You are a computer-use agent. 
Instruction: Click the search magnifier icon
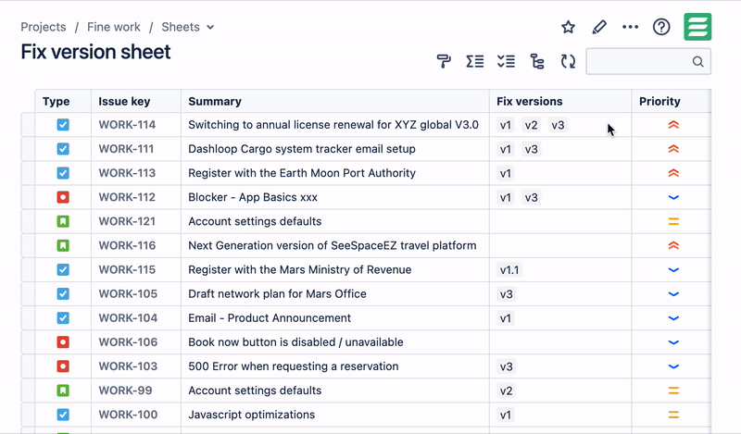pyautogui.click(x=698, y=61)
